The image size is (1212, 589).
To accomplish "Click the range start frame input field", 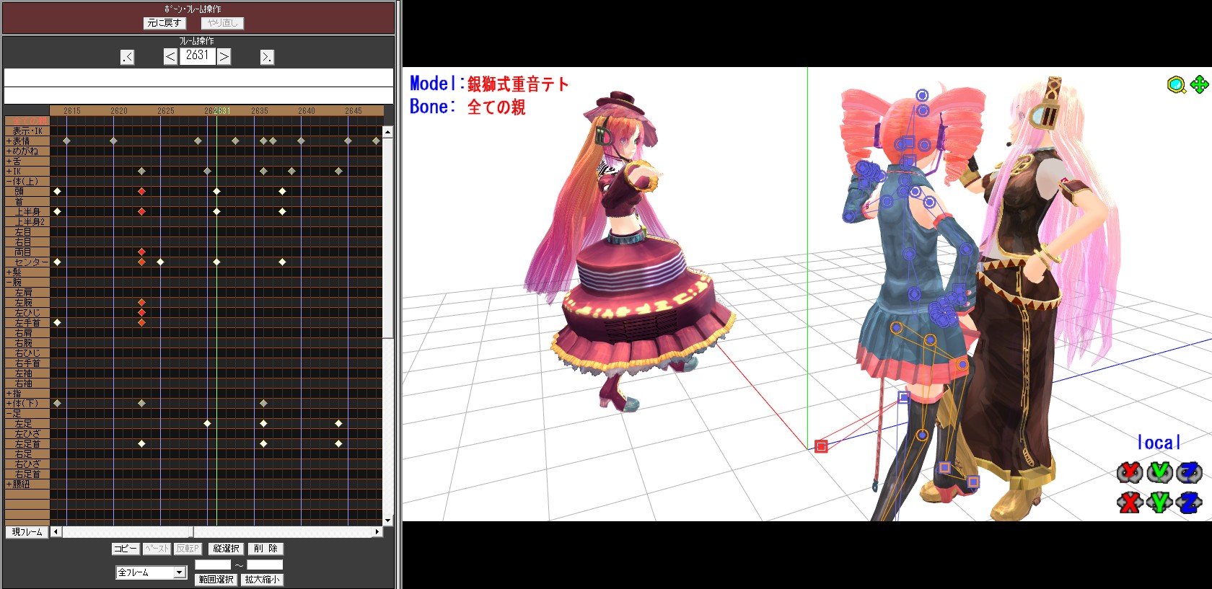I will (213, 564).
